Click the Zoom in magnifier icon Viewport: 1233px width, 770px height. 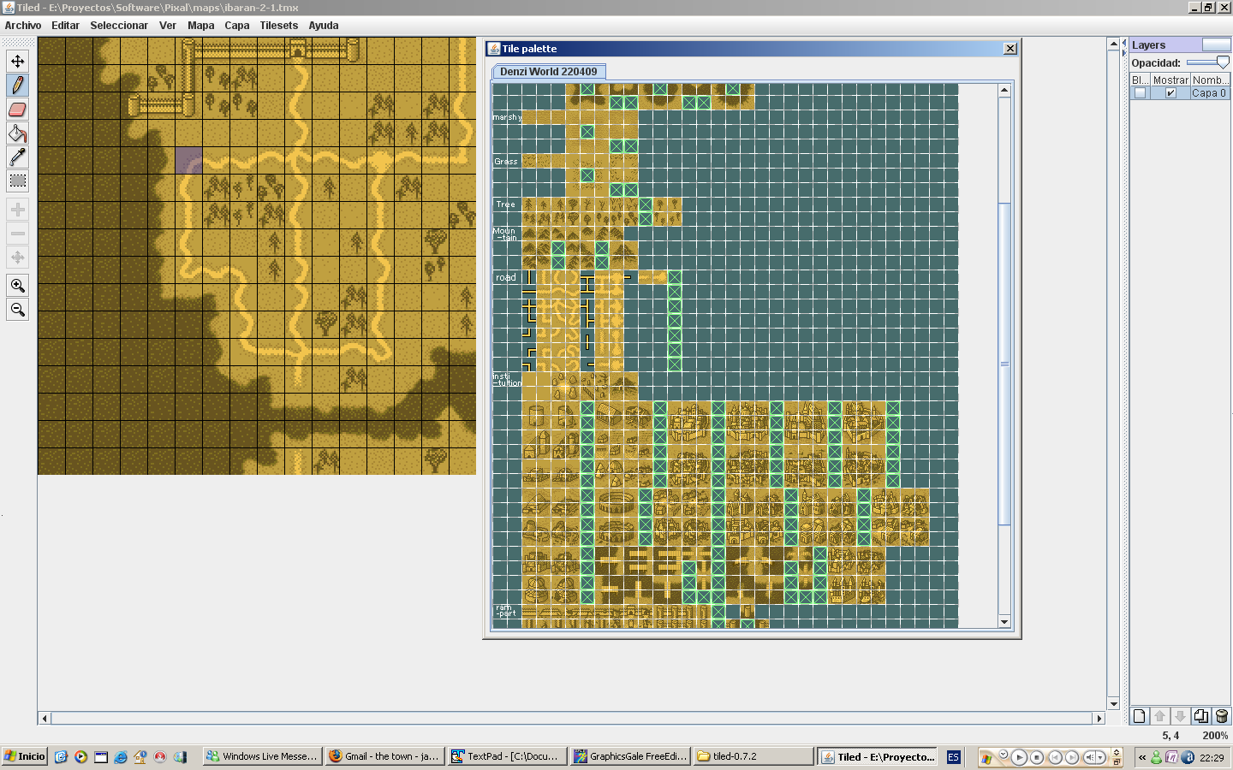click(17, 285)
